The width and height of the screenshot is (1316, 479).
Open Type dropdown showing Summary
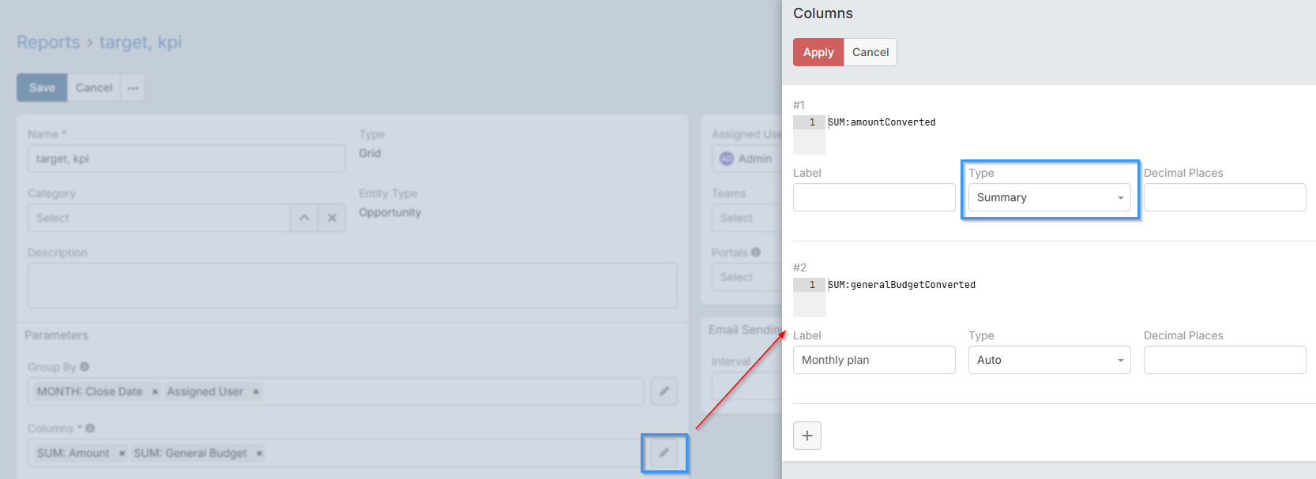pos(1049,197)
